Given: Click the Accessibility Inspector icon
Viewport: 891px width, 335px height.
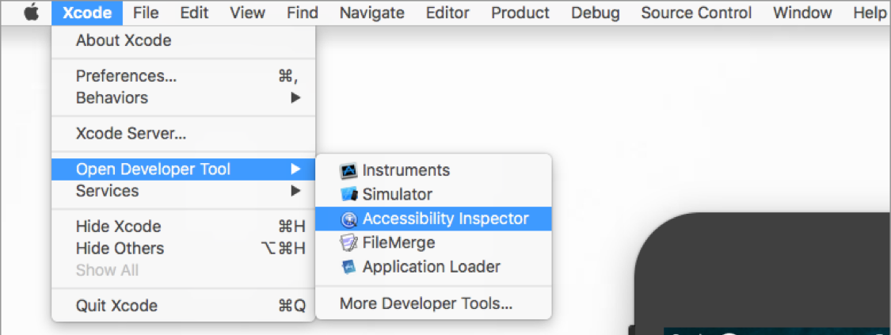Looking at the screenshot, I should tap(348, 219).
